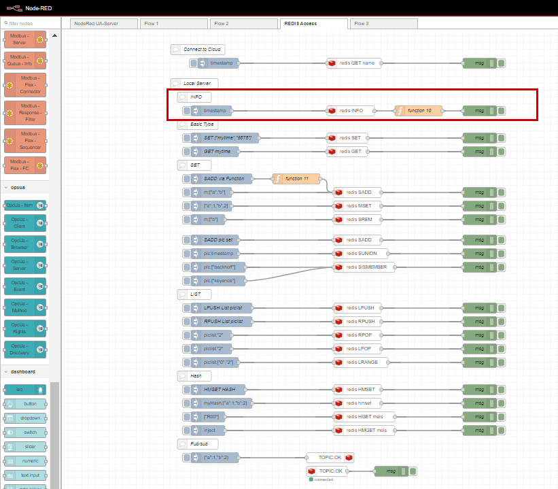Click the filter nodes input field
This screenshot has height=489, width=558.
[31, 23]
